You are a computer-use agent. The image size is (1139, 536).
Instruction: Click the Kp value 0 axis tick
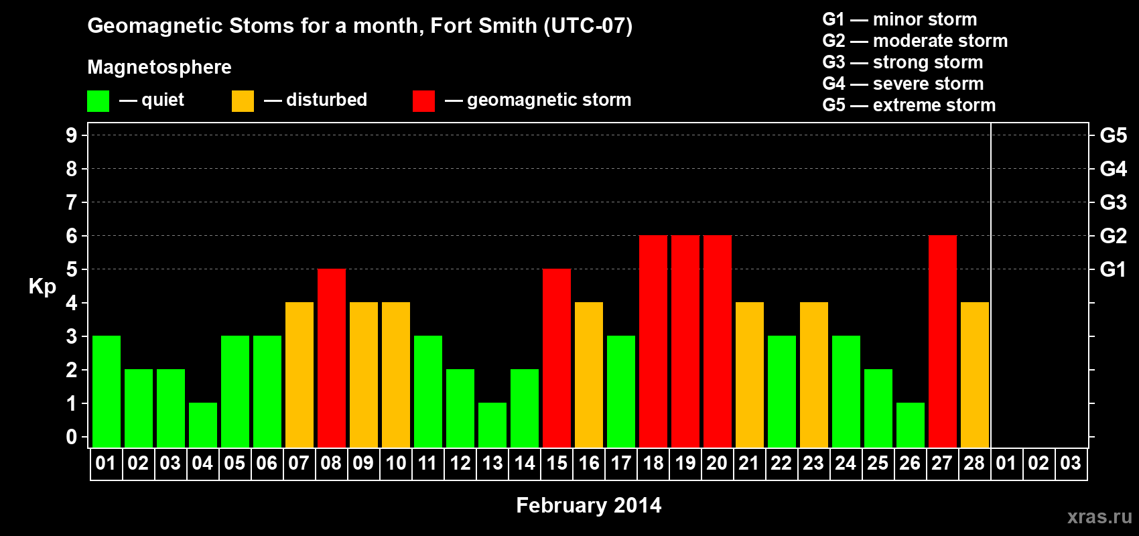point(72,437)
